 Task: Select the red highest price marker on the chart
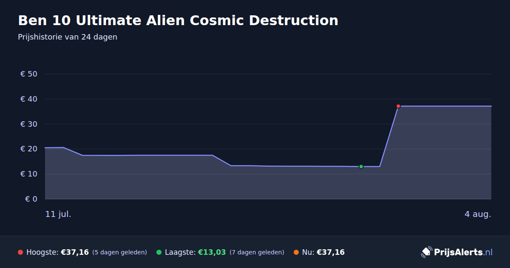(x=398, y=106)
